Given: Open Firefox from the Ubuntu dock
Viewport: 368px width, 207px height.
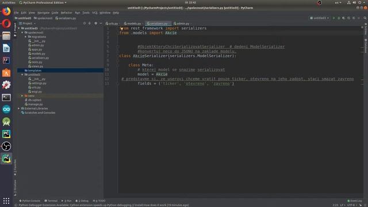Looking at the screenshot, I should coord(6,11).
